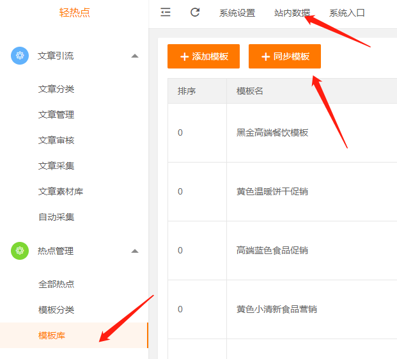
Task: Click the sort value 0 of 高端蓝色食品促销
Action: click(180, 251)
